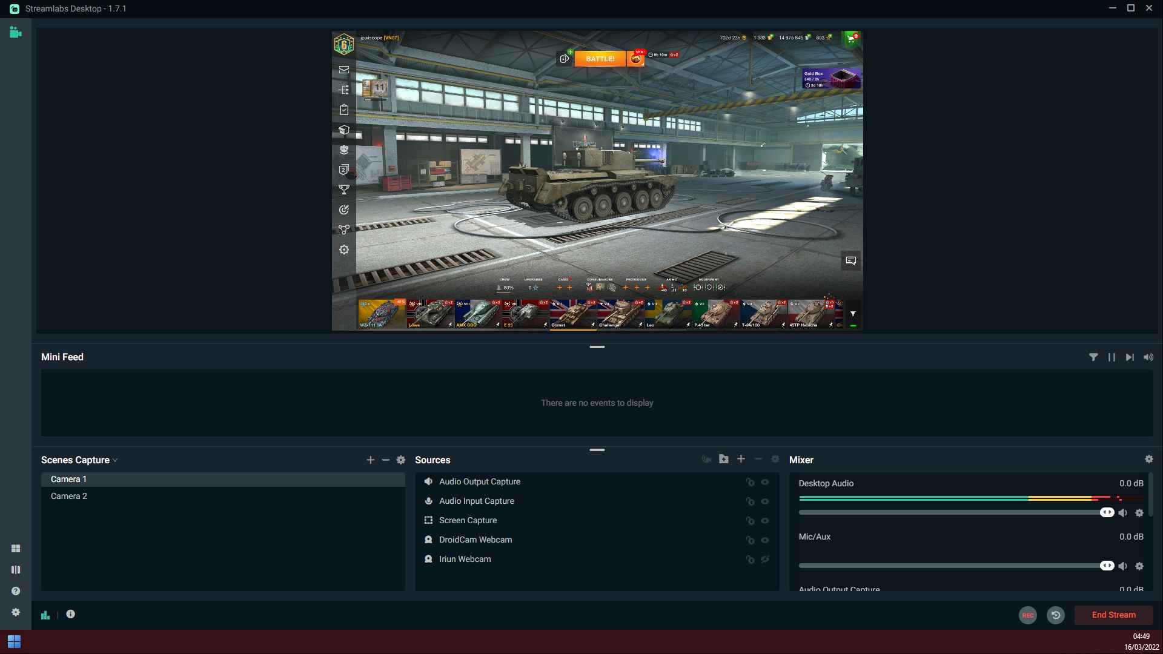Image resolution: width=1163 pixels, height=654 pixels.
Task: Open performance stats bar chart icon
Action: [x=45, y=615]
